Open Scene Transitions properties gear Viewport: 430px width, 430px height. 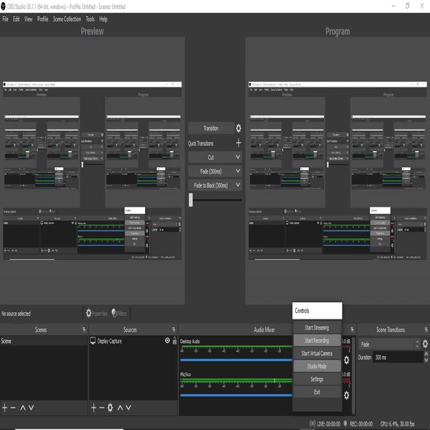(425, 344)
